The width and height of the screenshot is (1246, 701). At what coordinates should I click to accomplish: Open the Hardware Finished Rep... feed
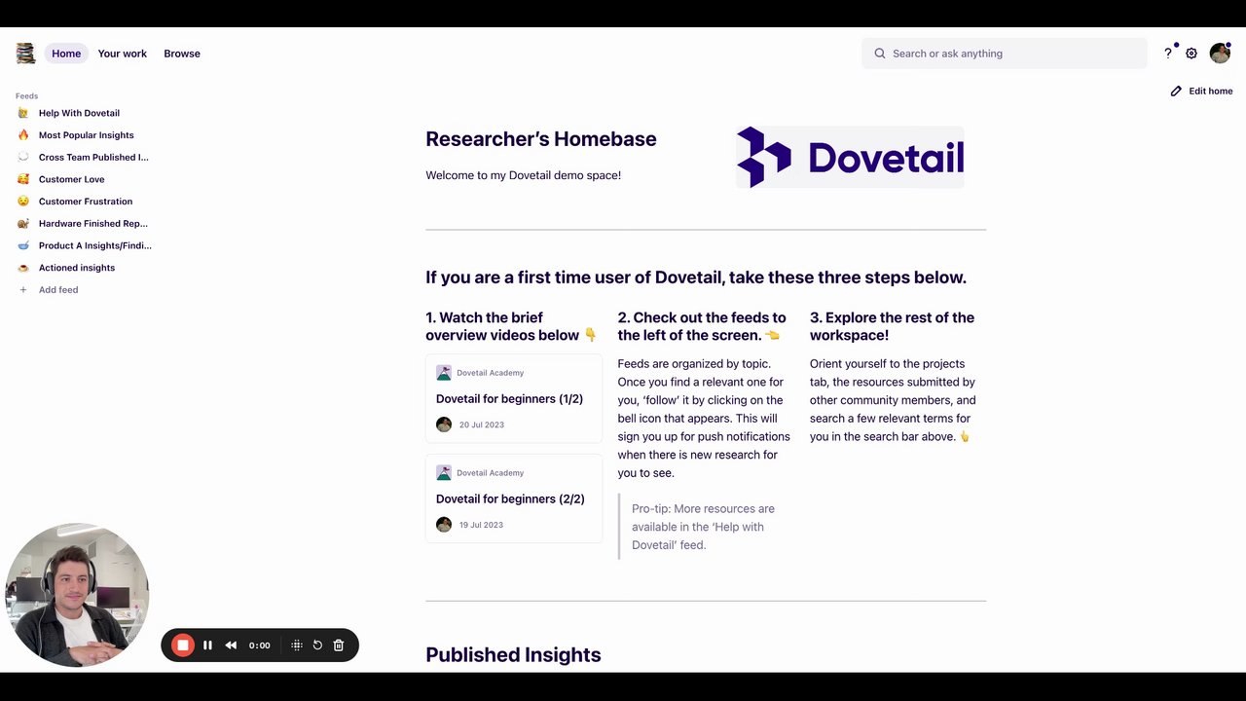pyautogui.click(x=93, y=223)
